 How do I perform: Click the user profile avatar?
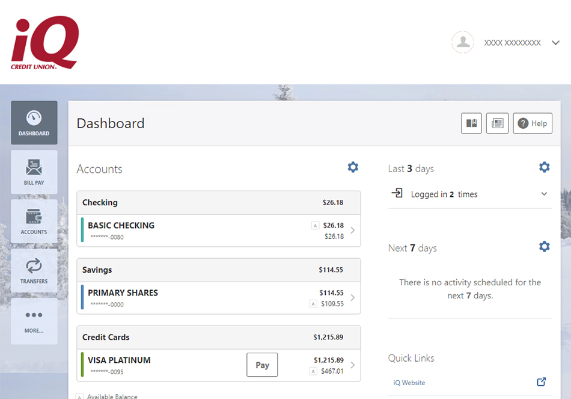[x=463, y=43]
